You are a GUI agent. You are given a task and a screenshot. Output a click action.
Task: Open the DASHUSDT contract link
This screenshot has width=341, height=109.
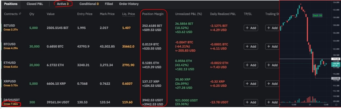11,100
